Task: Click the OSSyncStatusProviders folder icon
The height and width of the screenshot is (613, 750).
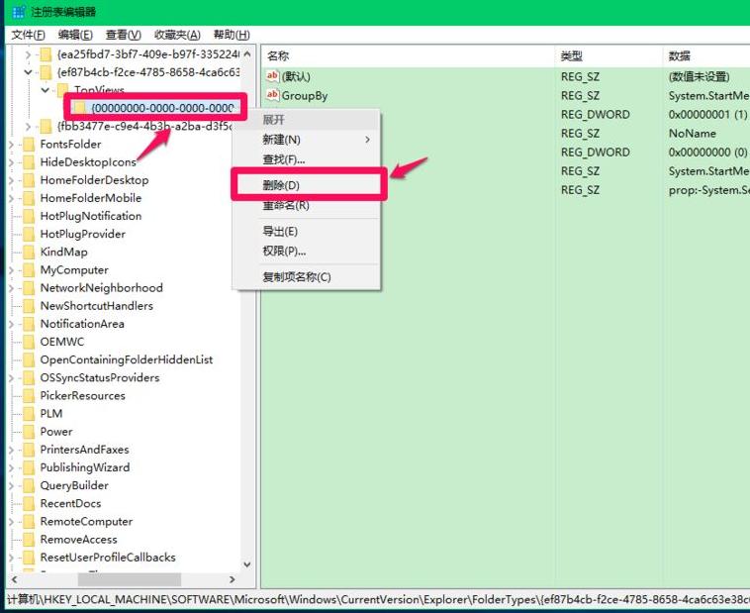Action: pos(29,378)
